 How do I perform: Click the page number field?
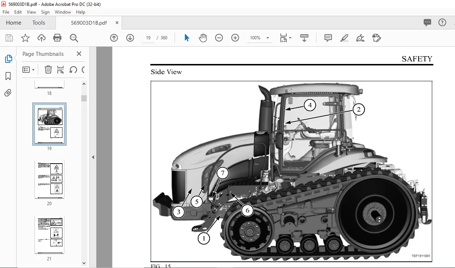[x=148, y=38]
